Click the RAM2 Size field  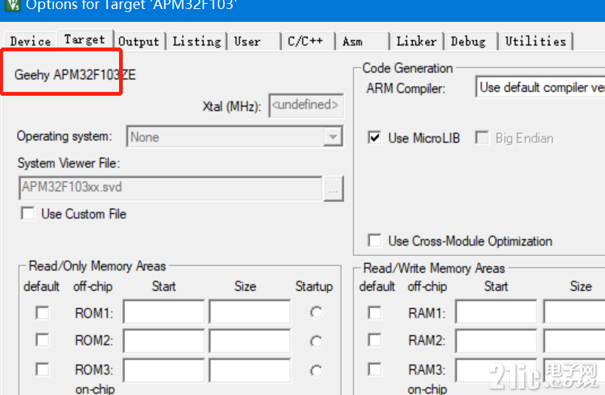[x=574, y=341]
